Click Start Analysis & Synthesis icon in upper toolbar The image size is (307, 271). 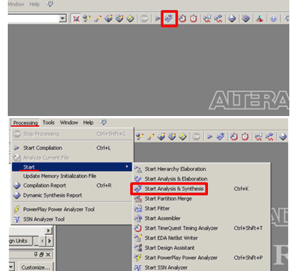point(169,18)
